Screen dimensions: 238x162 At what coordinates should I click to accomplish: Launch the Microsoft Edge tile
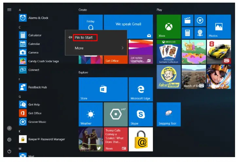click(141, 89)
